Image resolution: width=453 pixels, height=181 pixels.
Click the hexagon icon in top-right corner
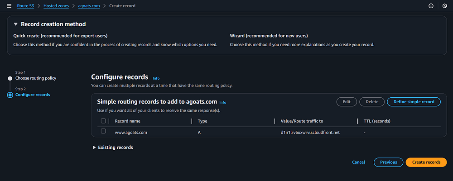(444, 6)
